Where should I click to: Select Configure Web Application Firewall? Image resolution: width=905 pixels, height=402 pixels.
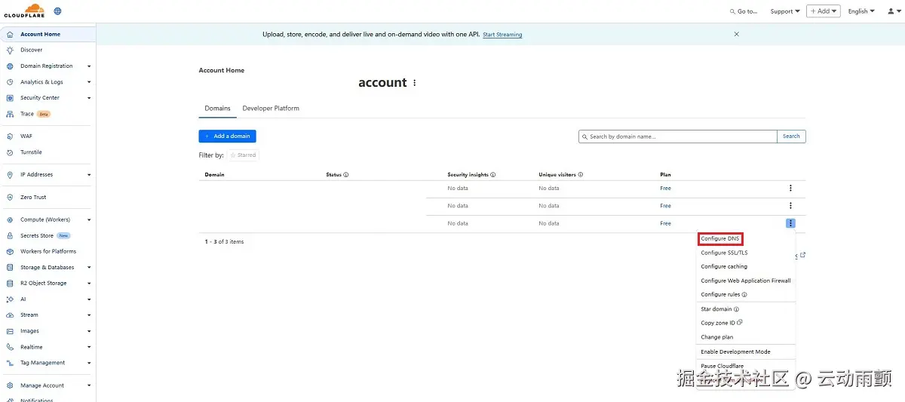click(746, 281)
